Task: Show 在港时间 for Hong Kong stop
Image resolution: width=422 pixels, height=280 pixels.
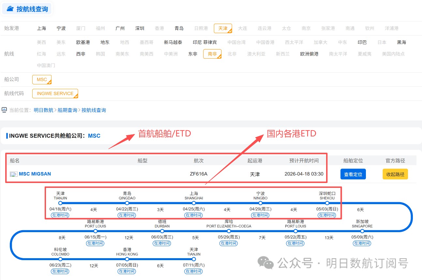Action: pos(127,271)
